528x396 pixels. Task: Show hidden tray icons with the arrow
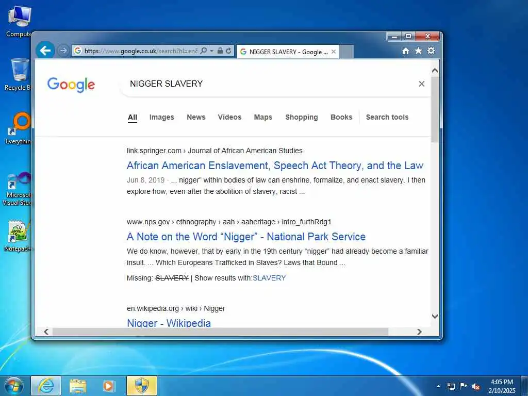click(x=438, y=386)
